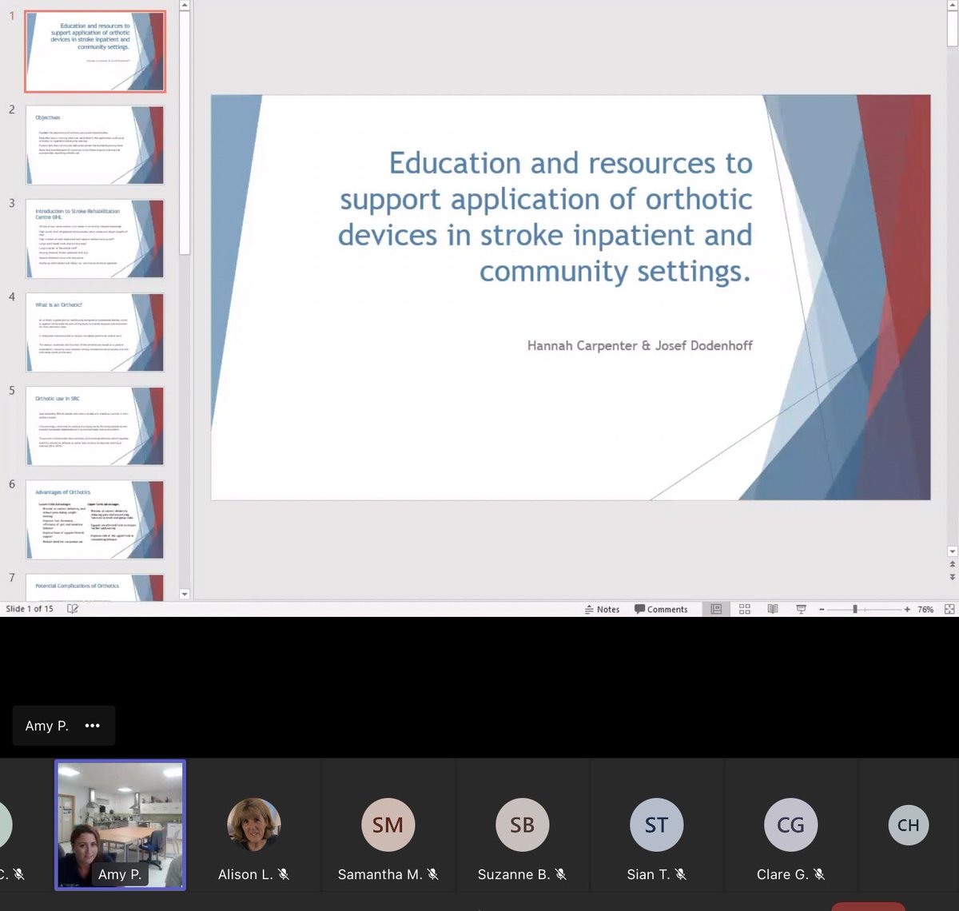The image size is (959, 911).
Task: Select slide 6 Advantages of Orthotics thumbnail
Action: 95,519
